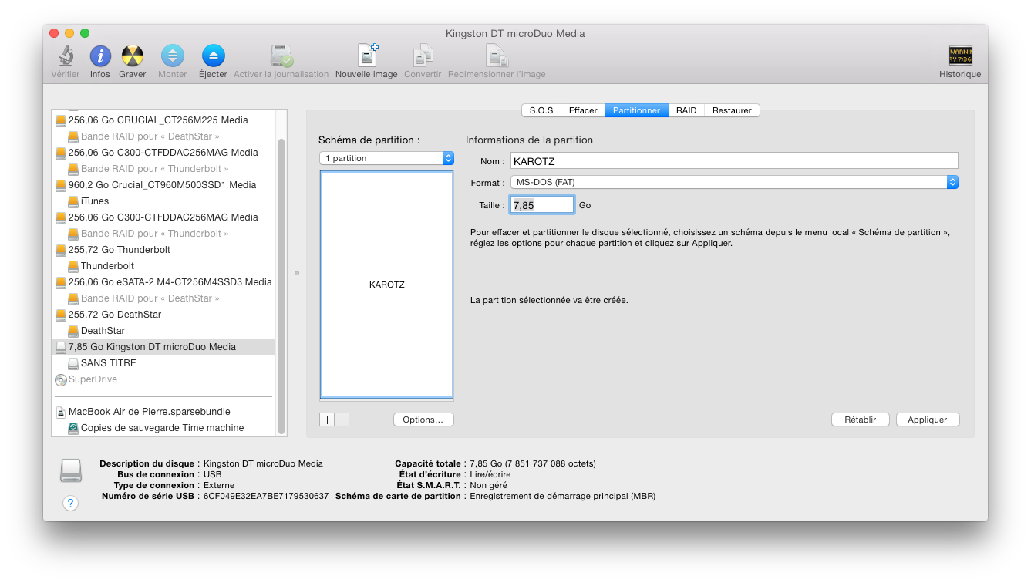Click the Graver burn icon
The width and height of the screenshot is (1031, 583).
tap(133, 56)
